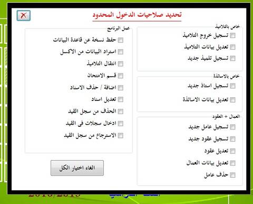This screenshot has height=204, width=253.
Task: Click the group label العمال + العقود
Action: coord(226,116)
